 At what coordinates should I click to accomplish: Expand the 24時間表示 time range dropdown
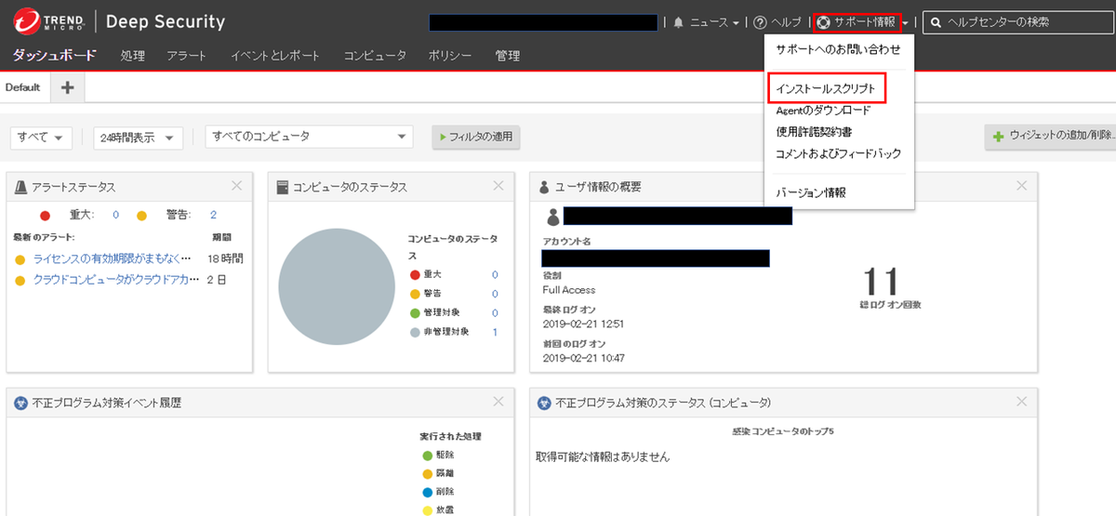coord(138,138)
